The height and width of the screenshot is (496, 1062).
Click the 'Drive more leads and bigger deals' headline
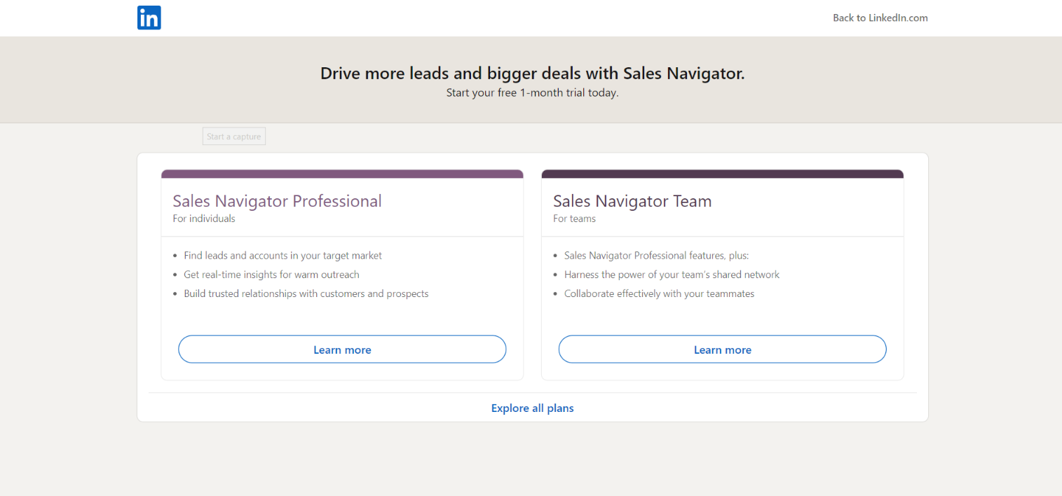pyautogui.click(x=532, y=73)
